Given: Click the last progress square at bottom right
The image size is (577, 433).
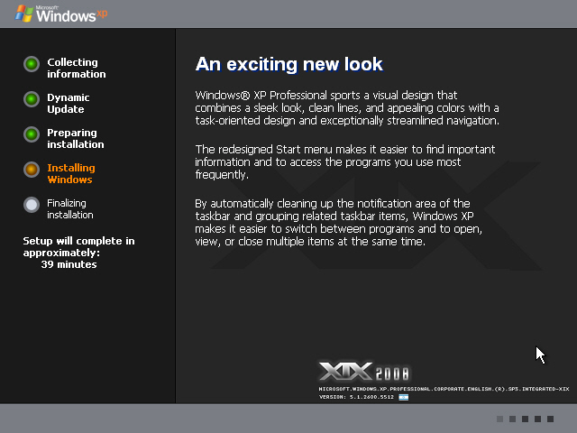Looking at the screenshot, I should click(x=550, y=419).
